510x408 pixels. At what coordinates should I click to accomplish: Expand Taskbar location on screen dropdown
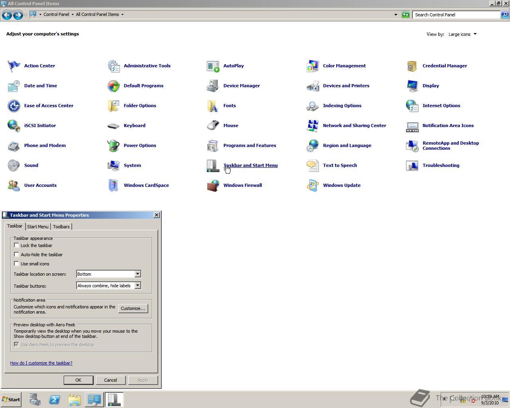pos(137,274)
